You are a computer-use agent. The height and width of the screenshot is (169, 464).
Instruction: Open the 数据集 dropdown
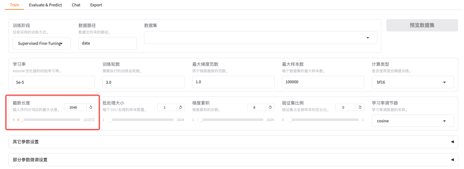(x=260, y=37)
